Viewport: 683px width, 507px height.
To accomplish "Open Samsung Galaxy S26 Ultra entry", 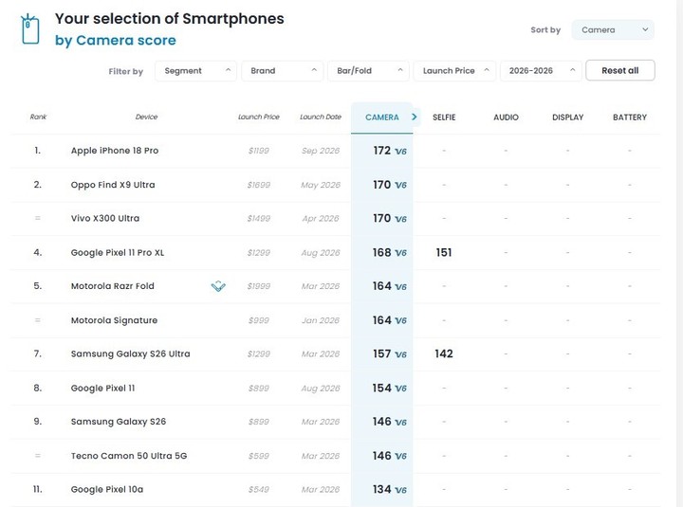I will click(130, 353).
